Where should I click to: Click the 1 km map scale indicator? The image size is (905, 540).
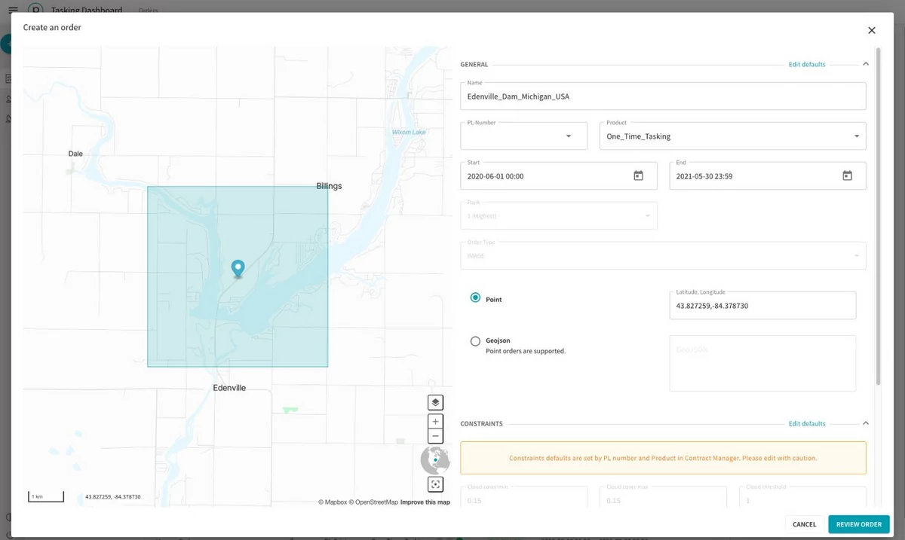point(46,496)
